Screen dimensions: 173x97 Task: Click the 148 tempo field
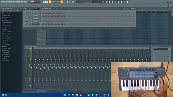click(45, 2)
